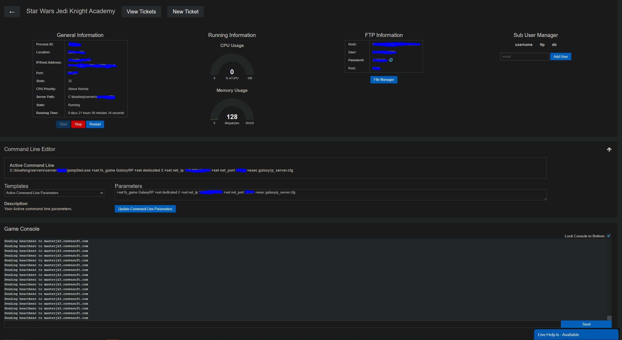Click the password refresh icon

click(x=391, y=60)
